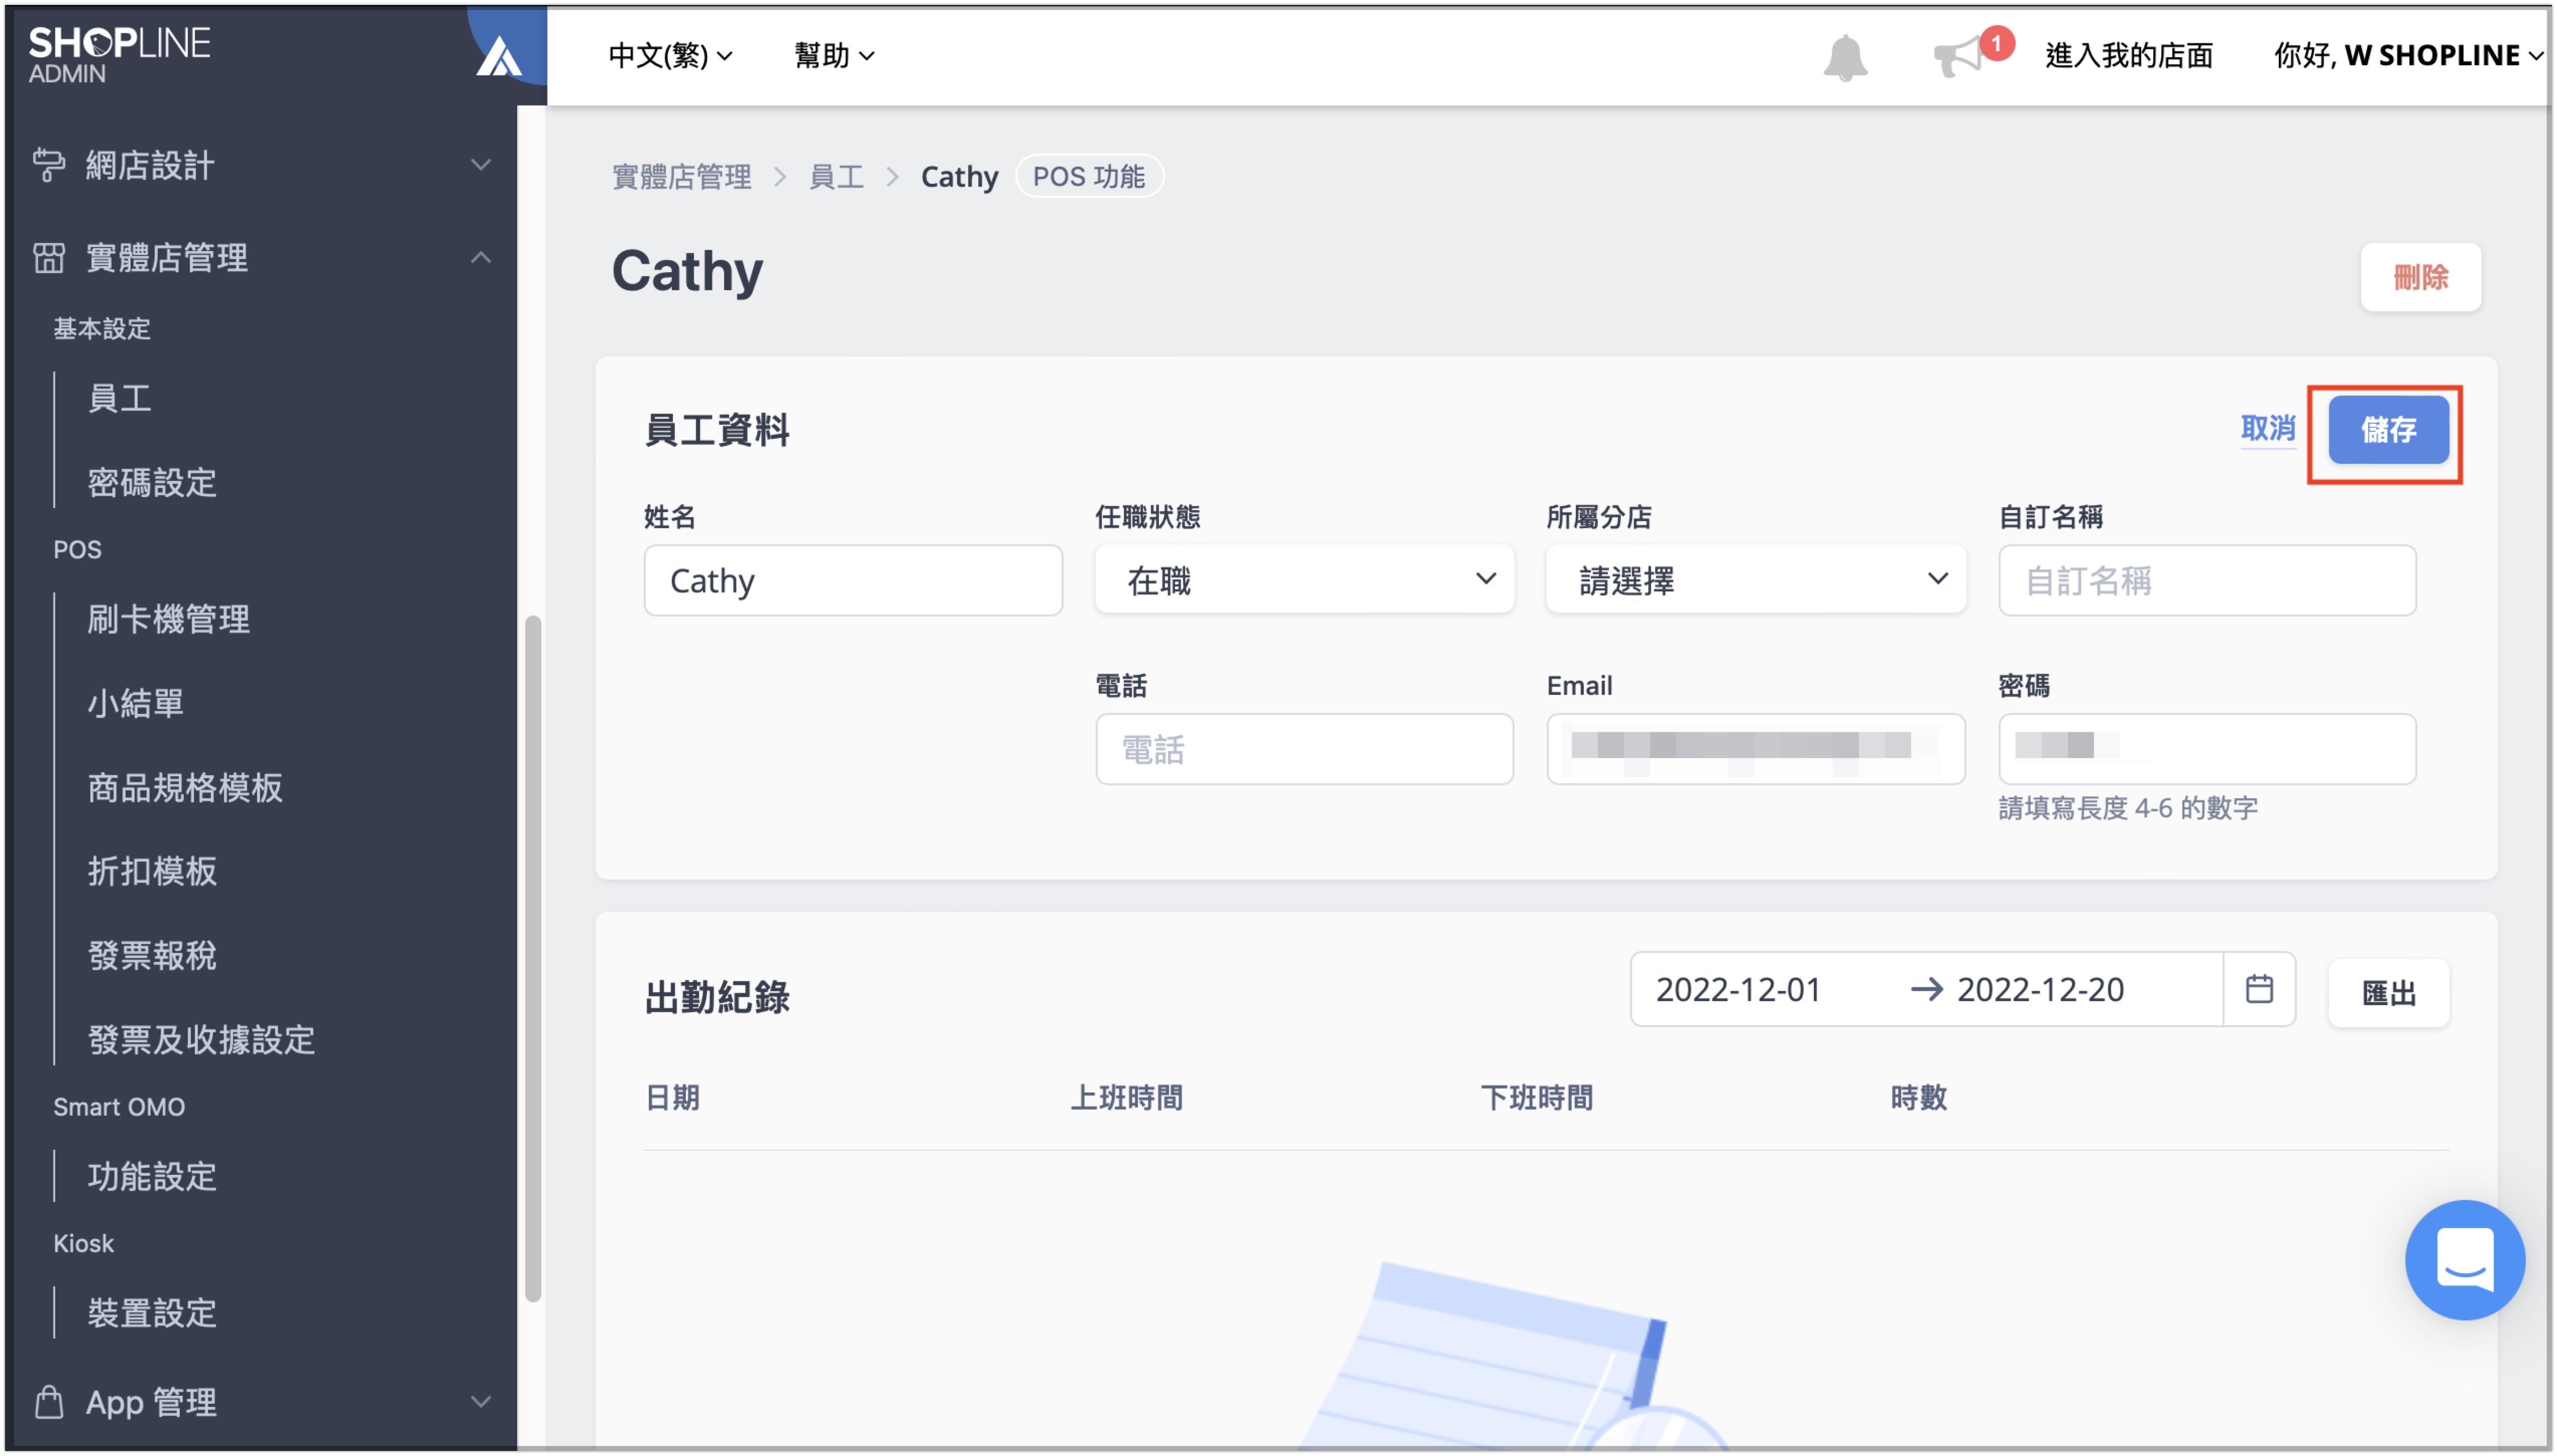Click the triangular logo icon beside the sidebar

point(499,57)
